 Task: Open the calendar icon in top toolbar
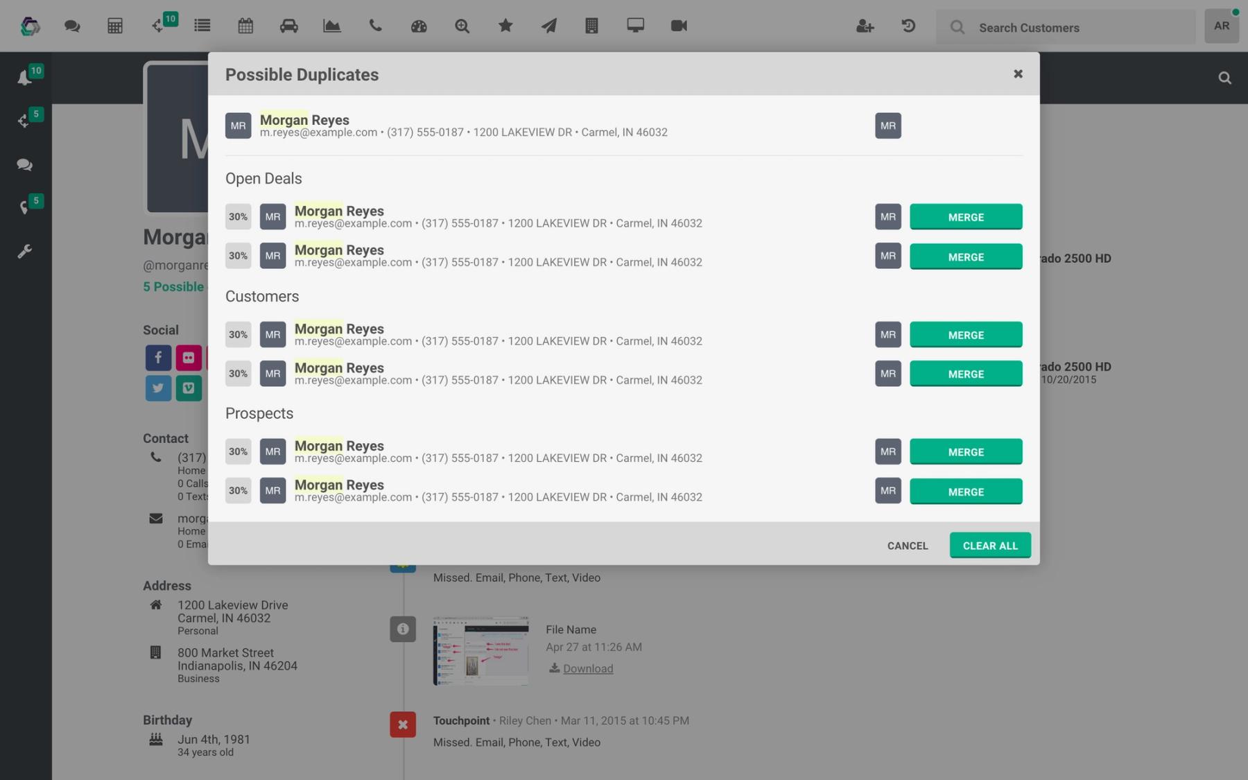click(x=245, y=26)
